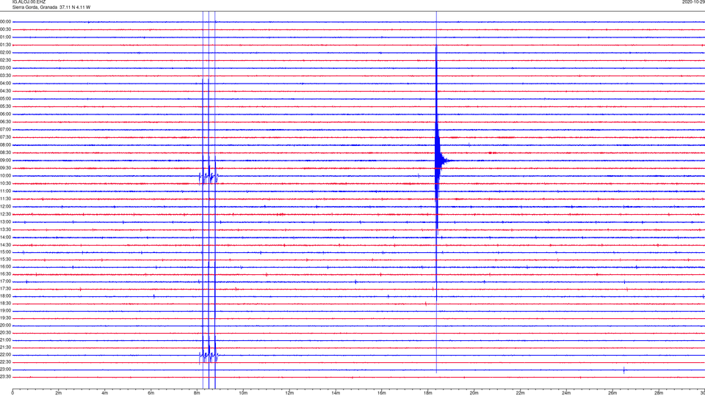705x396 pixels.
Task: Click the 18m axis tick label
Action: tap(428, 393)
